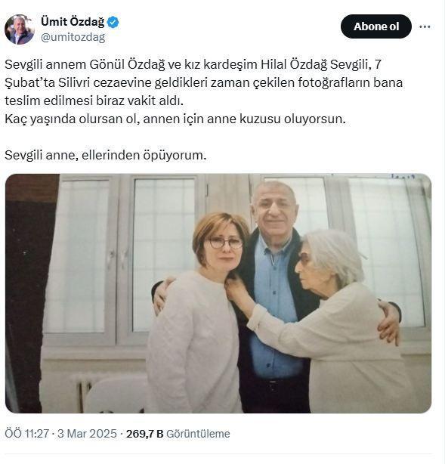The height and width of the screenshot is (464, 445).
Task: Click the woman wearing glasses in the photo
Action: point(198,311)
